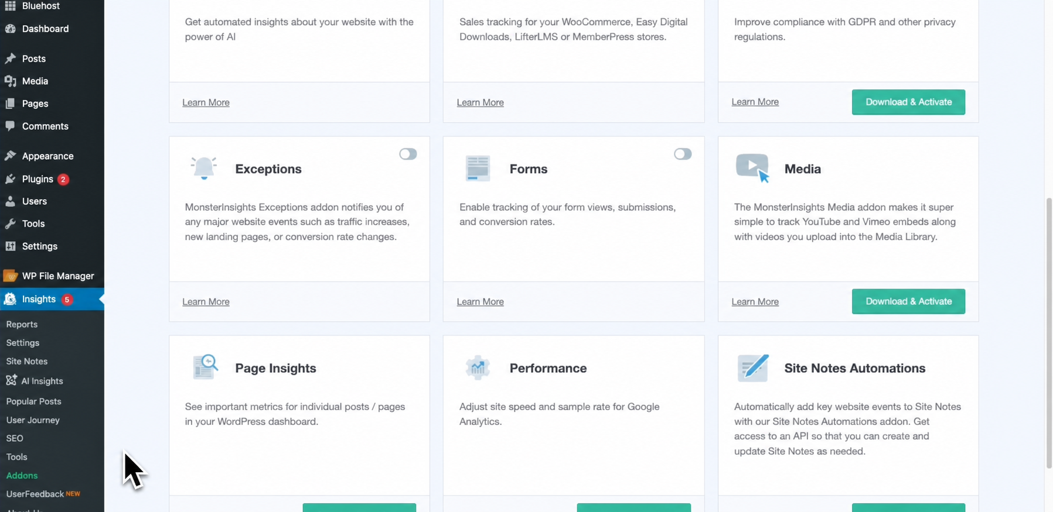Click the Settings sliders icon
The width and height of the screenshot is (1053, 512).
10,246
